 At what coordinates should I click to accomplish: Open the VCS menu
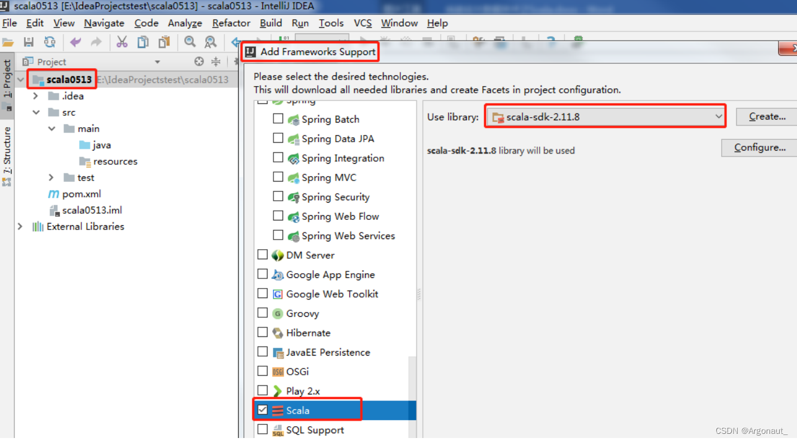coord(363,23)
